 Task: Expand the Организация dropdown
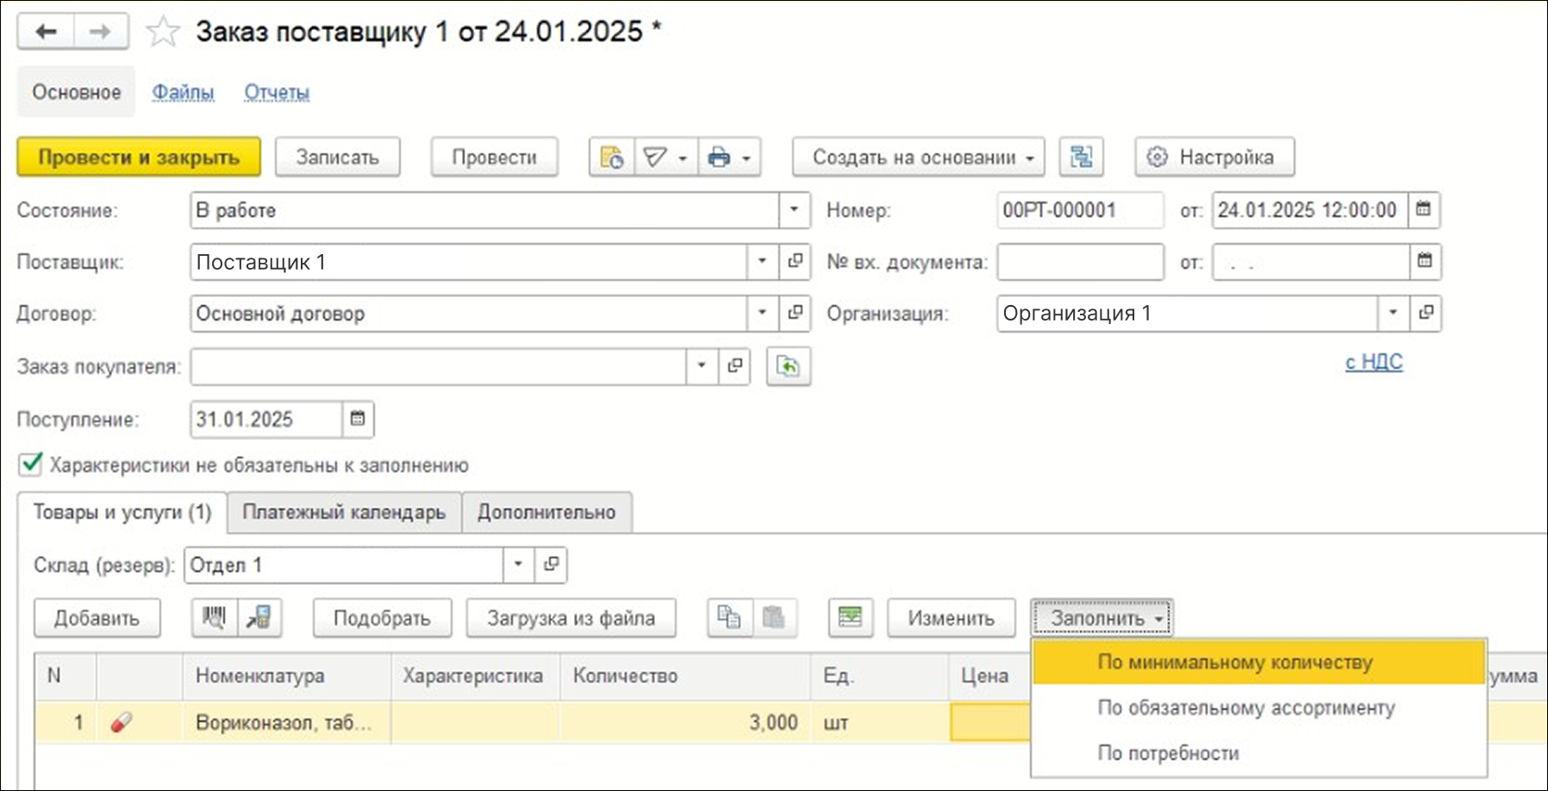point(1393,314)
